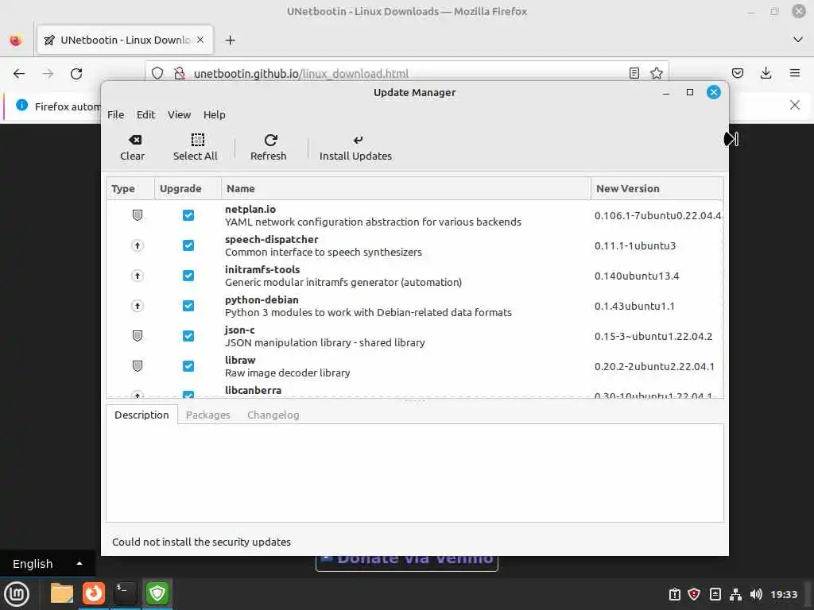Select the libraw package name
This screenshot has height=610, width=814.
240,360
